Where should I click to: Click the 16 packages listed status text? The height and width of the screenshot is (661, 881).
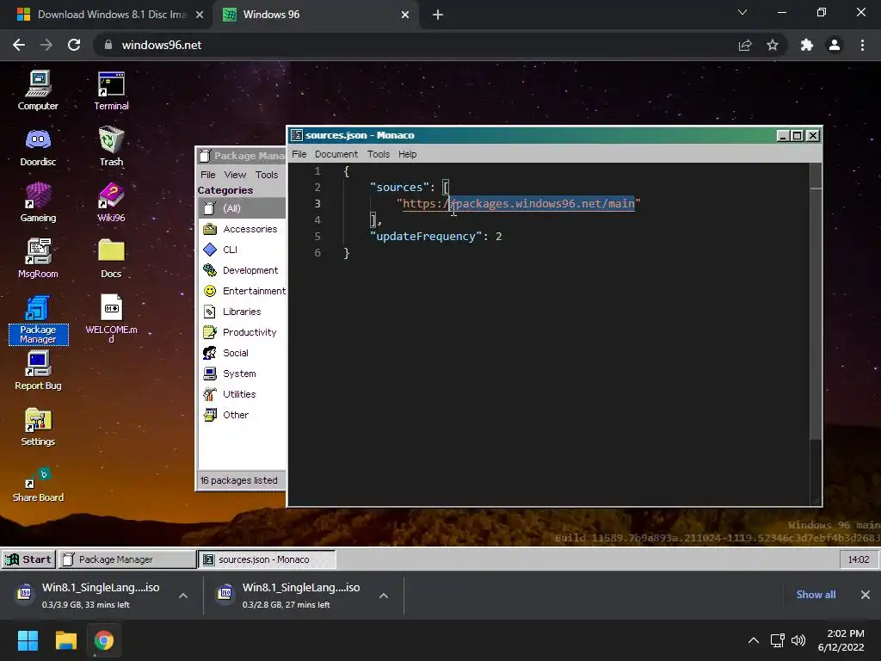click(239, 480)
